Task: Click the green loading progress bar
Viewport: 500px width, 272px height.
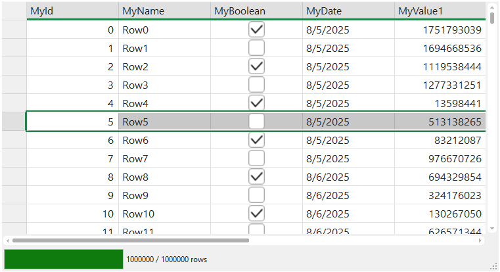Action: (x=64, y=259)
